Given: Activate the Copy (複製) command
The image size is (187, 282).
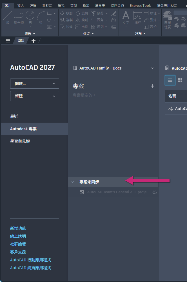Looking at the screenshot, I should (x=66, y=20).
